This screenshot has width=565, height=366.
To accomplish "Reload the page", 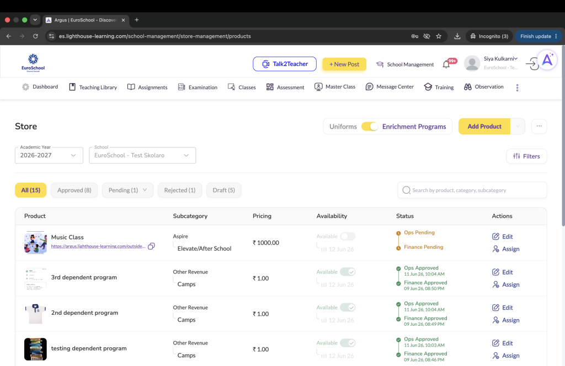I will tap(35, 36).
